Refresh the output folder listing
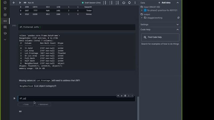 pos(178,18)
